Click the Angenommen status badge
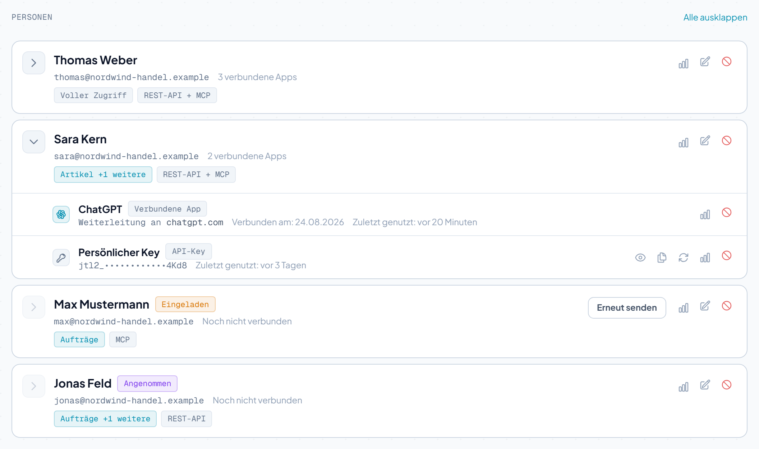The height and width of the screenshot is (449, 759). point(147,384)
